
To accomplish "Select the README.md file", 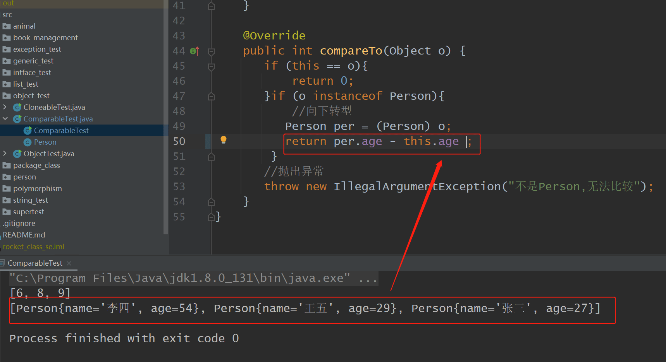I will [x=24, y=235].
